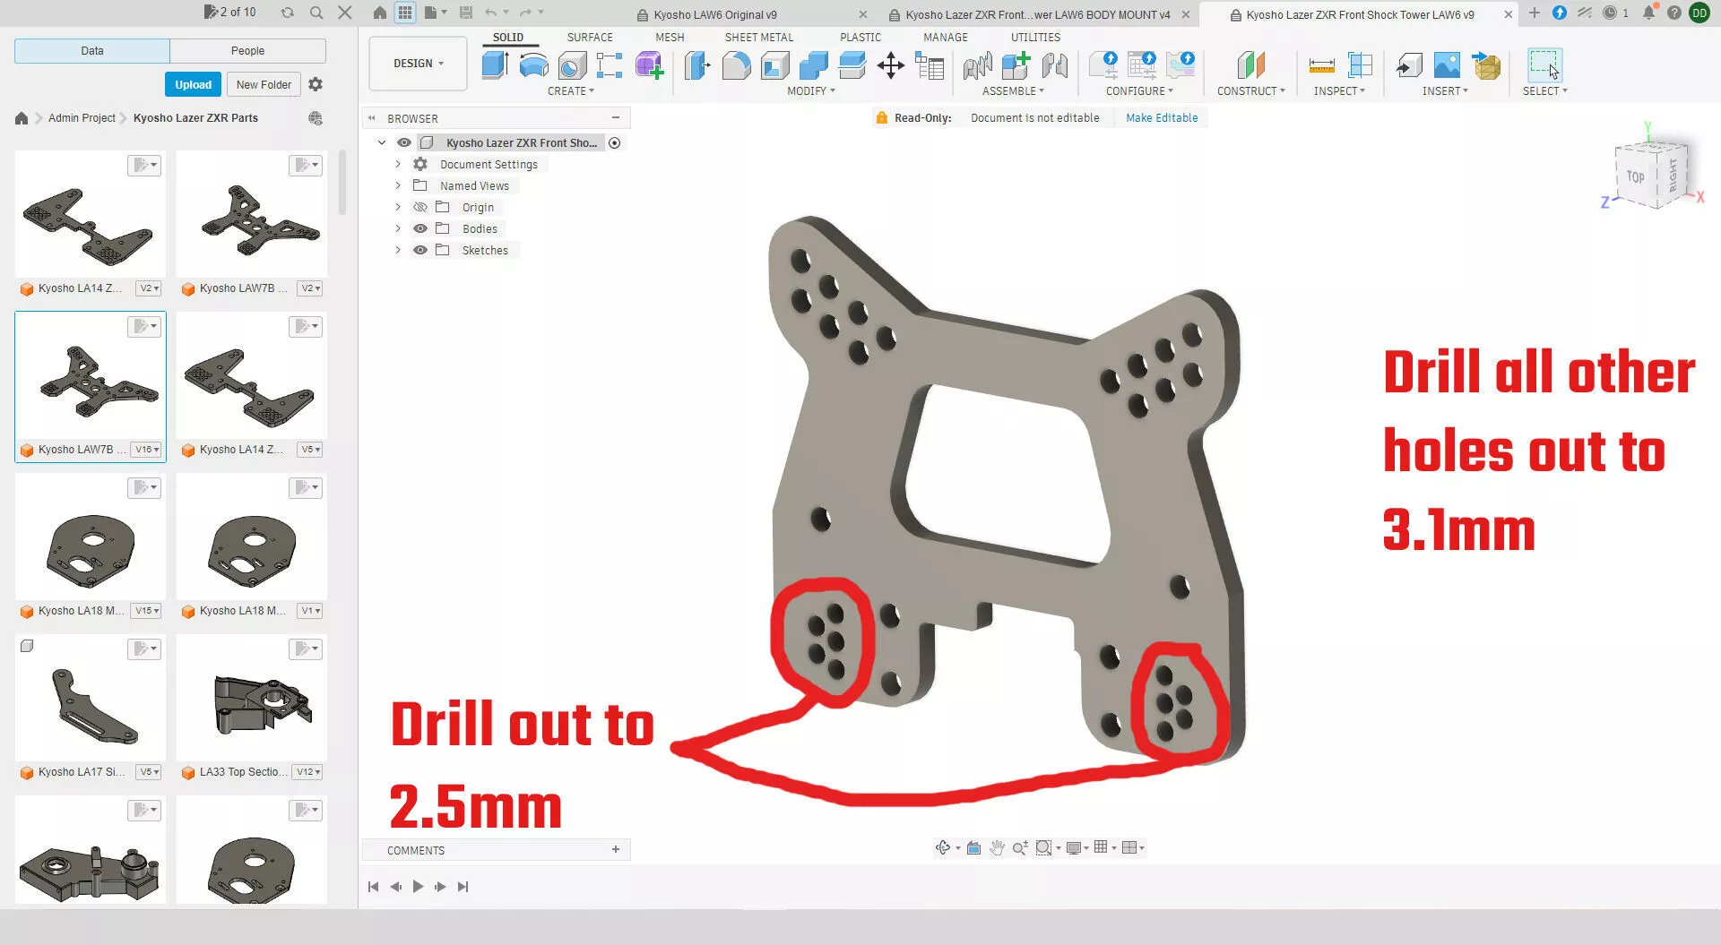
Task: Add a comment with the plus icon
Action: (616, 849)
